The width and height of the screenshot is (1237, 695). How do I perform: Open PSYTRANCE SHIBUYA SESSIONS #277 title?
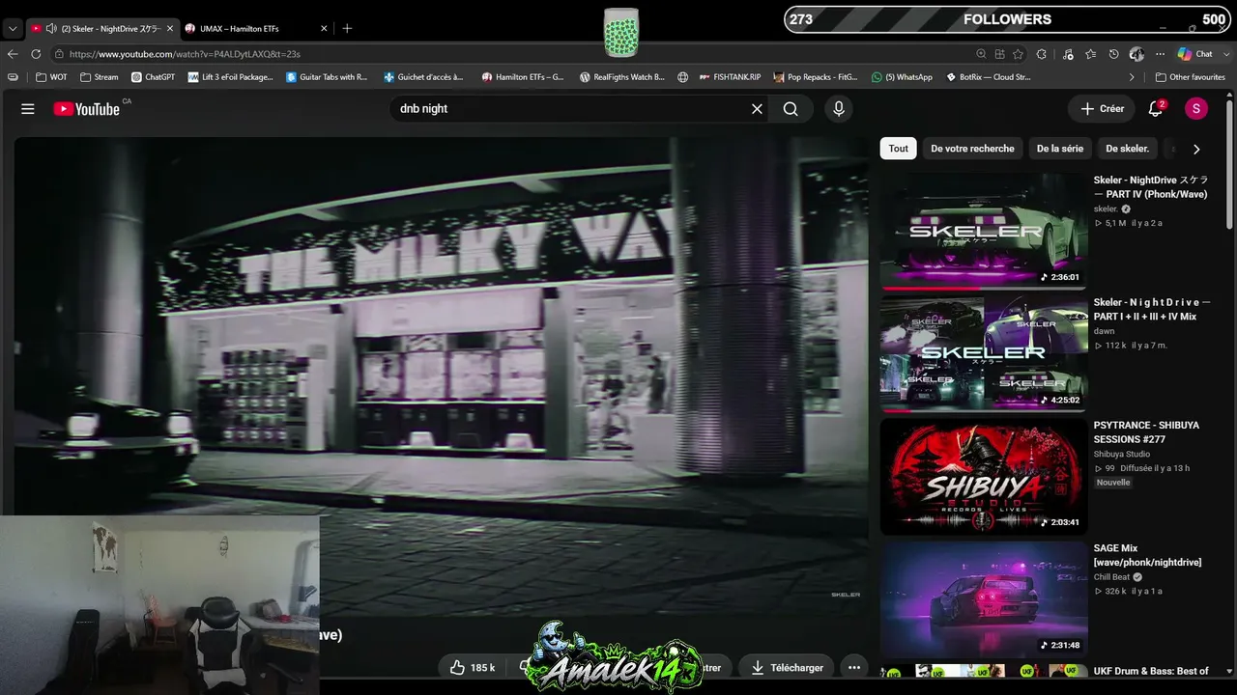pyautogui.click(x=1146, y=432)
